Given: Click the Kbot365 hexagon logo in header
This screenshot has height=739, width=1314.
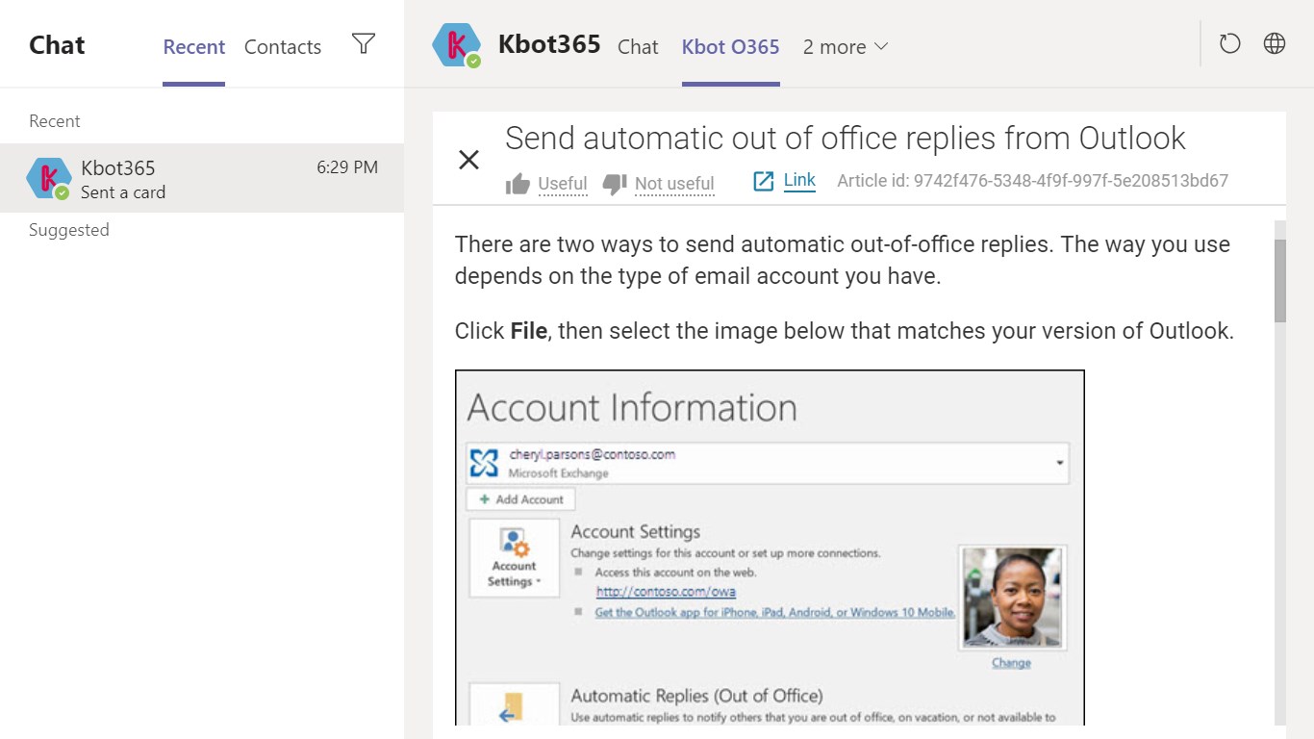Looking at the screenshot, I should (x=456, y=45).
